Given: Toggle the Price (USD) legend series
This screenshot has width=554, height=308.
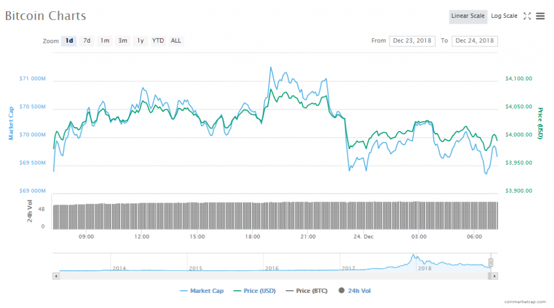Looking at the screenshot, I should click(x=254, y=291).
